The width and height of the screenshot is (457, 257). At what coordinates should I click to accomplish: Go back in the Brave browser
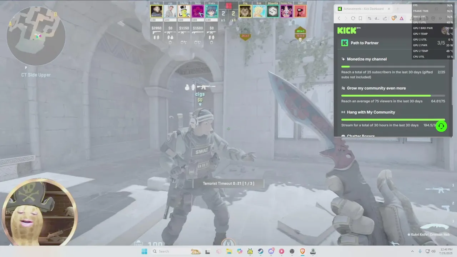coord(339,18)
